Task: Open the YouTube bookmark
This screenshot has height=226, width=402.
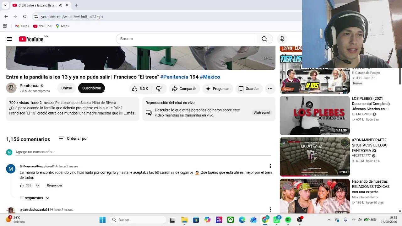Action: click(42, 26)
